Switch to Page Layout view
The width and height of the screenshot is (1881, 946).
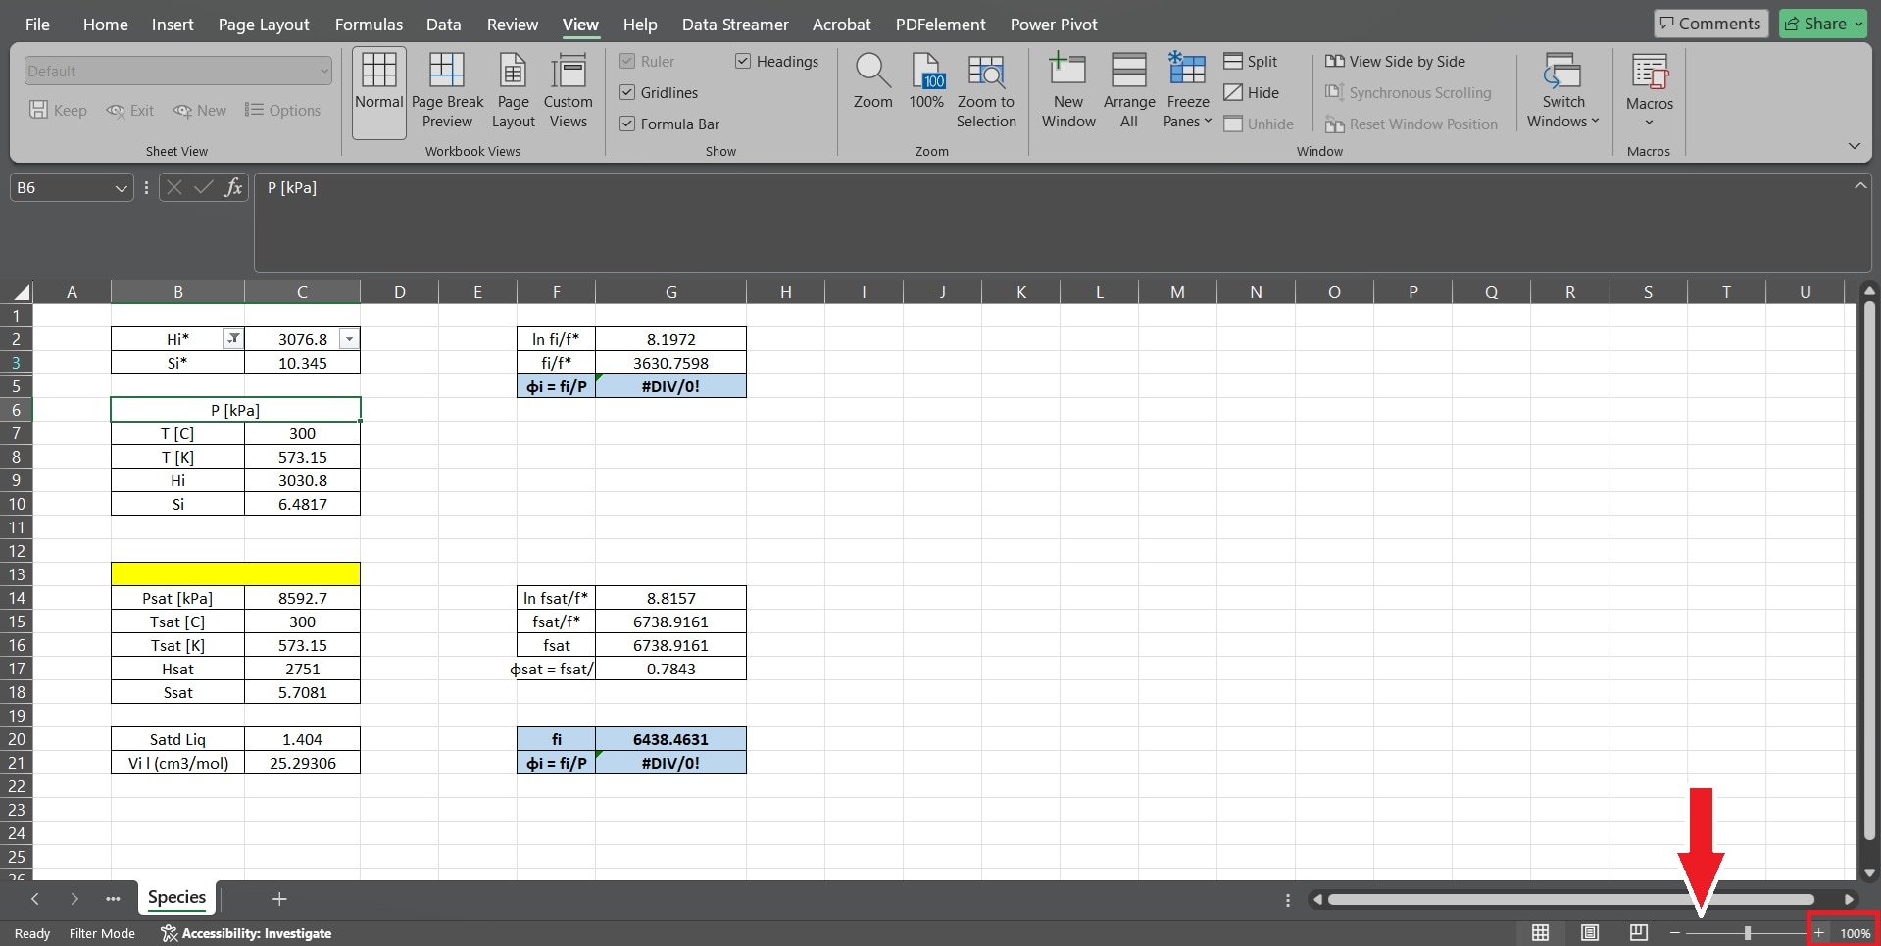click(x=514, y=92)
